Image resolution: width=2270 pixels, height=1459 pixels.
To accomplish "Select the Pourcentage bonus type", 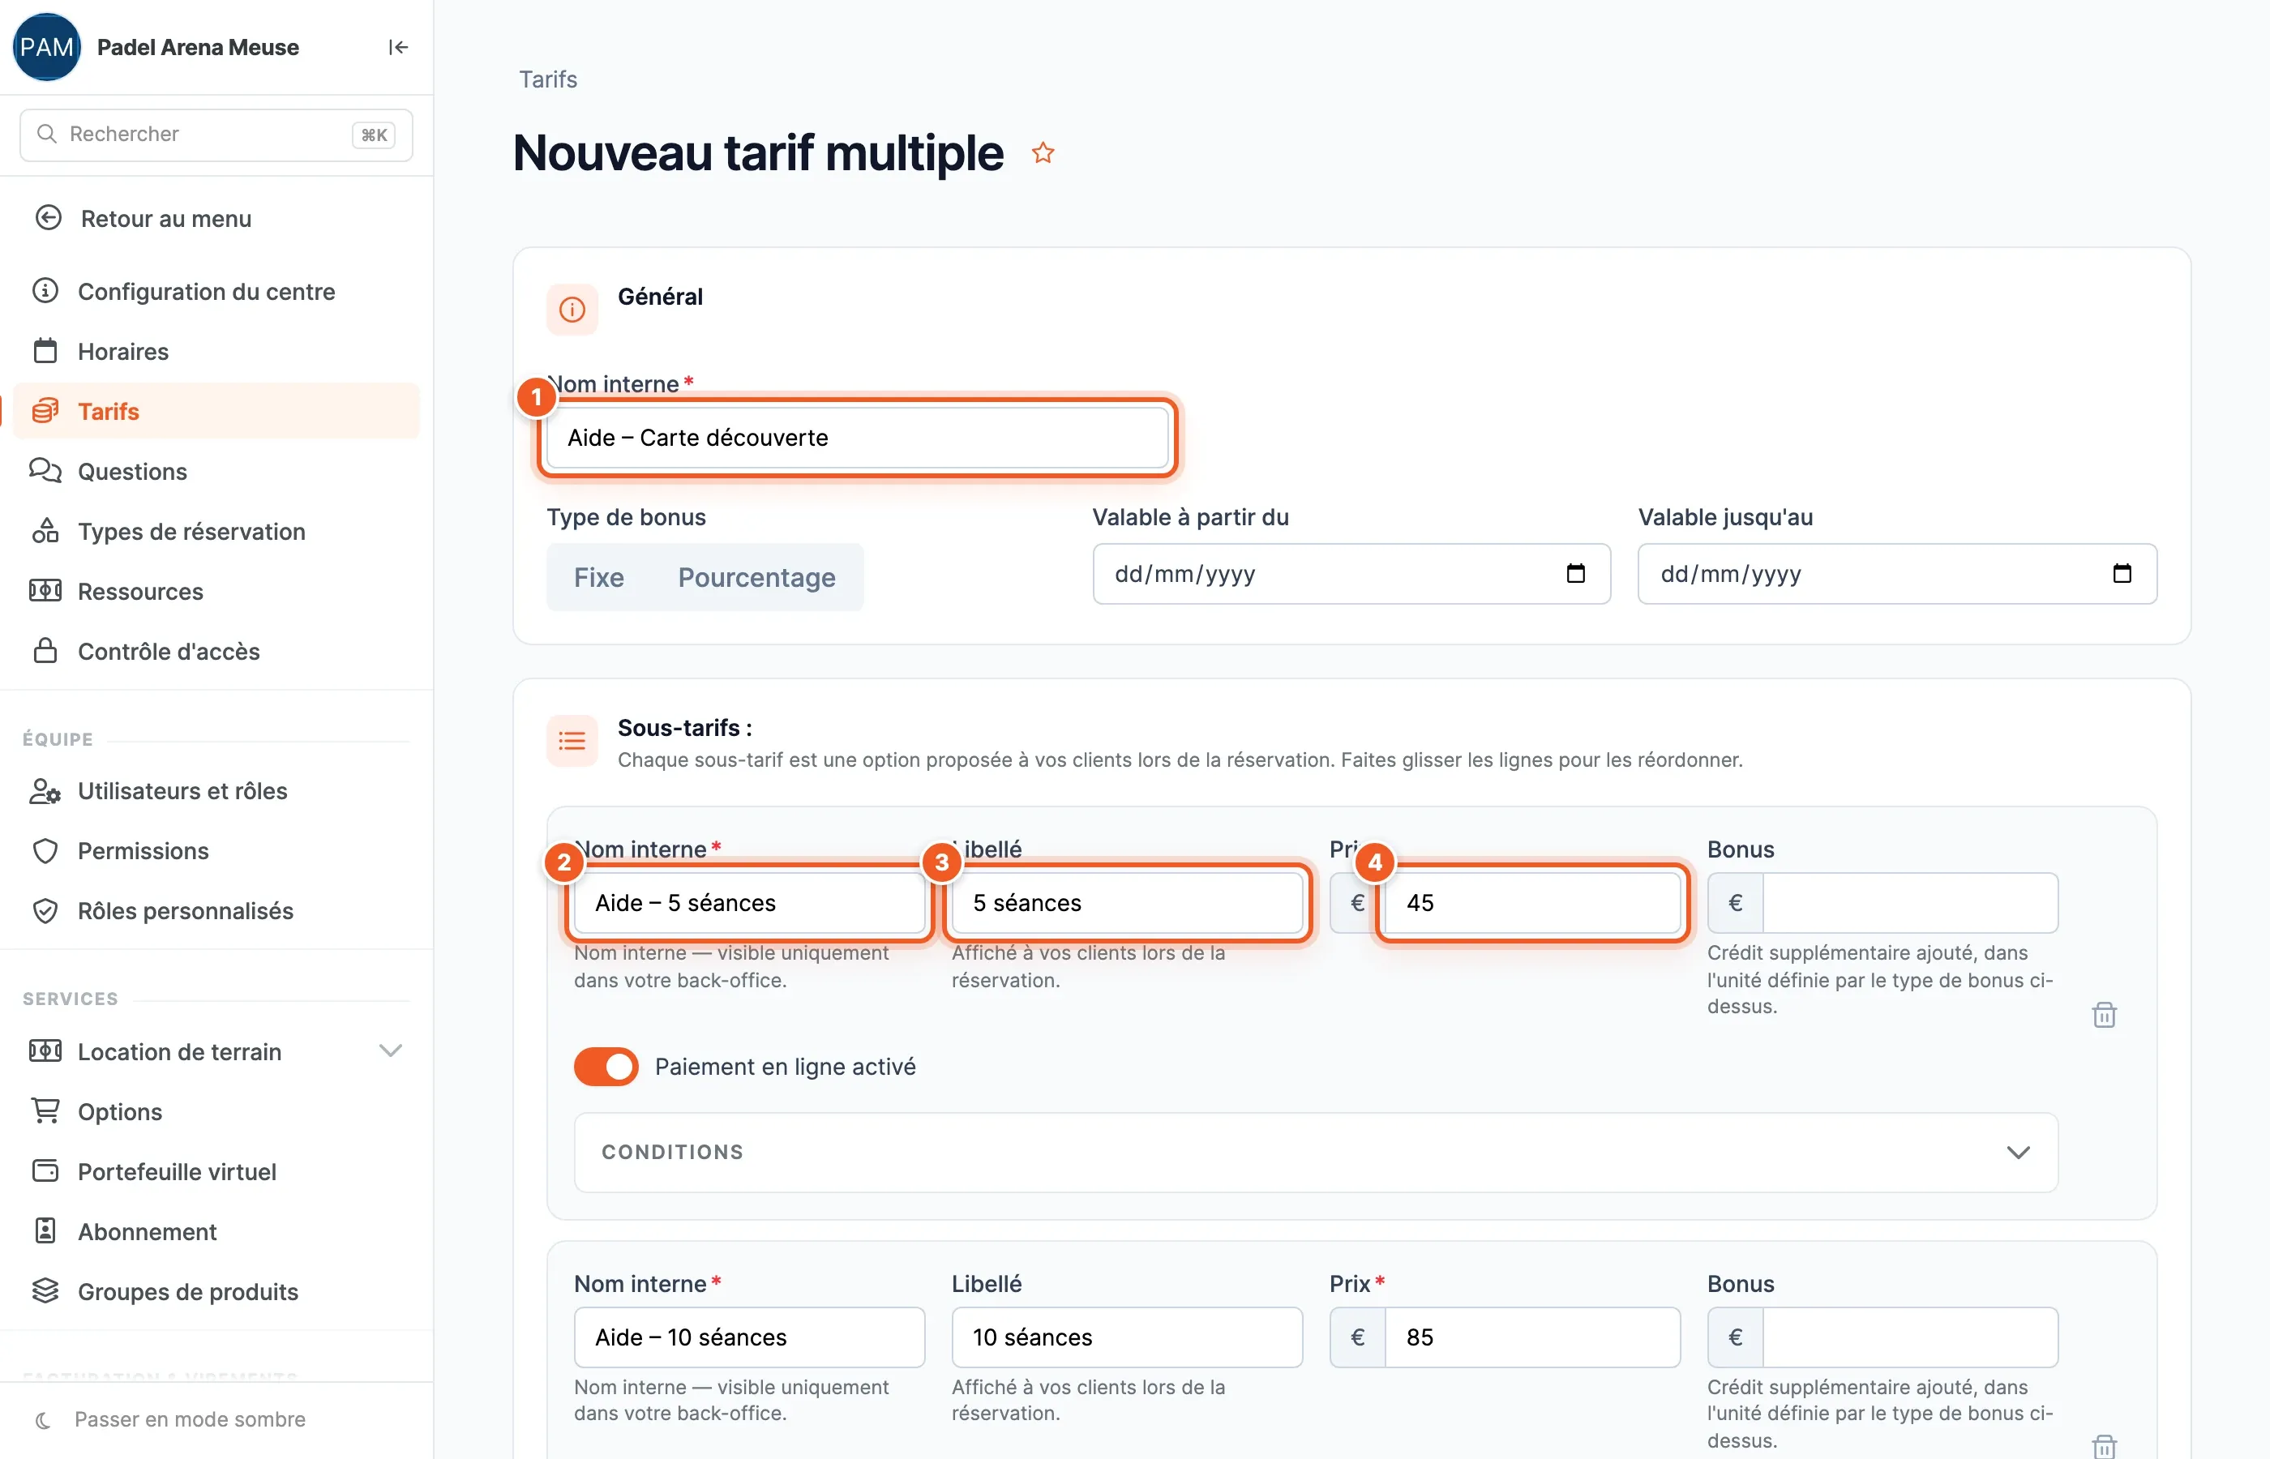I will pos(756,577).
